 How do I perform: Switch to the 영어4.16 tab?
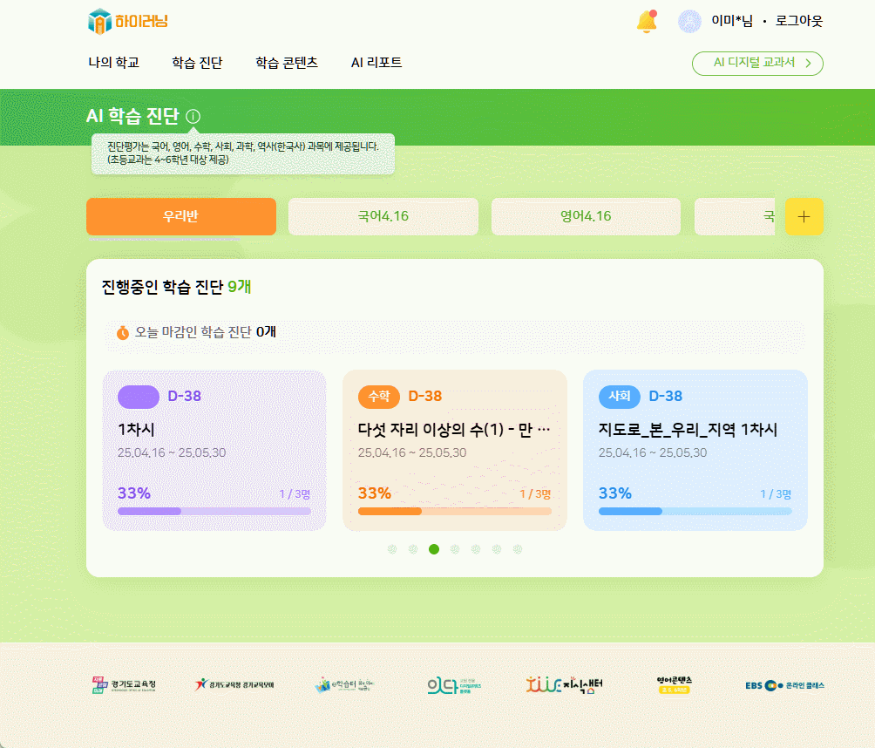pos(586,216)
